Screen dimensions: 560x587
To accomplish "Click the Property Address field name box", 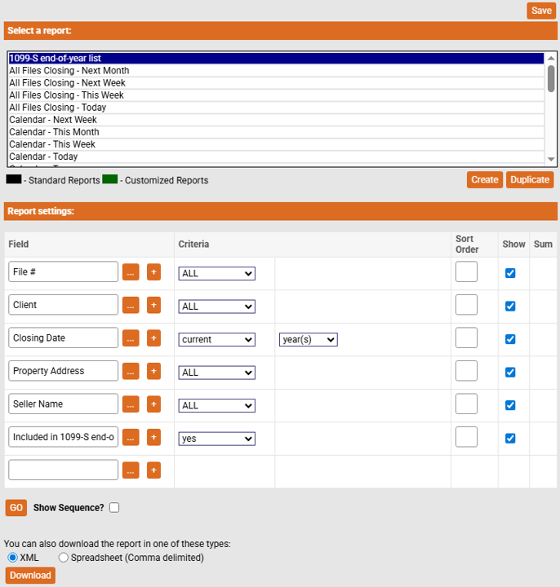I will [64, 371].
